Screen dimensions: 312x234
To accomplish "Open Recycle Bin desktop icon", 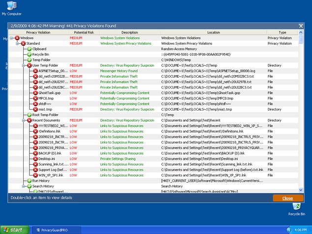I will coord(296,208).
